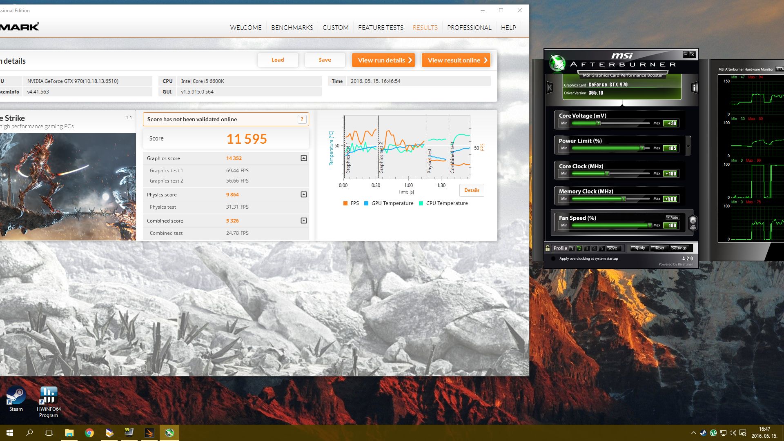784x441 pixels.
Task: Toggle fan speed Auto mode
Action: pos(672,217)
